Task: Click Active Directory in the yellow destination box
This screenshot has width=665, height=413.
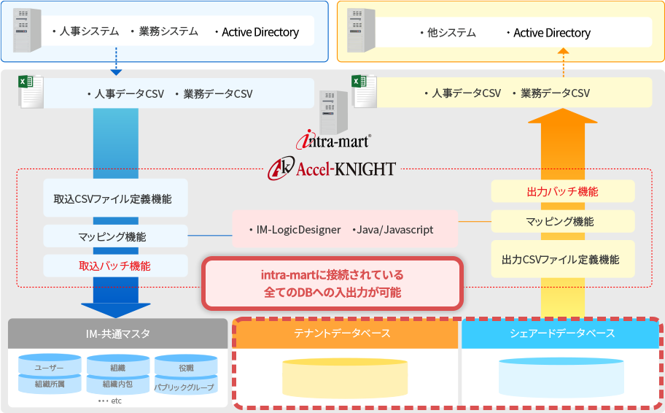Action: point(552,33)
